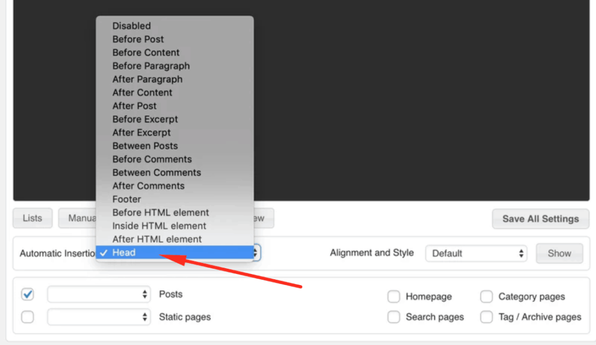This screenshot has width=596, height=345.
Task: Enable Category pages insertion
Action: tap(487, 297)
